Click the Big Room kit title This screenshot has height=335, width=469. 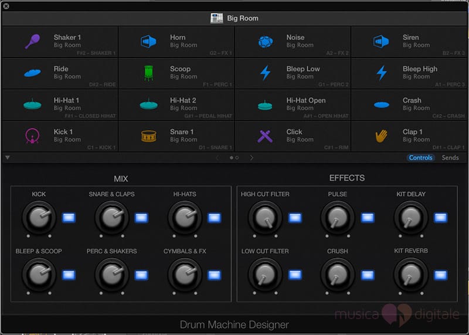pos(243,18)
